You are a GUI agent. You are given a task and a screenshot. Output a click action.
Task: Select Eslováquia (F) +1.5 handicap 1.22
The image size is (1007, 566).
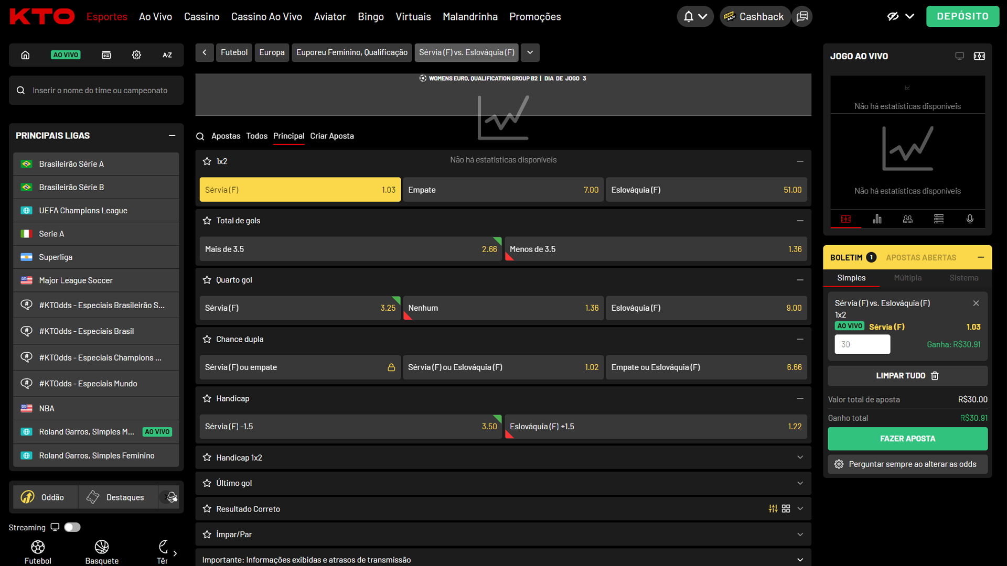coord(656,427)
